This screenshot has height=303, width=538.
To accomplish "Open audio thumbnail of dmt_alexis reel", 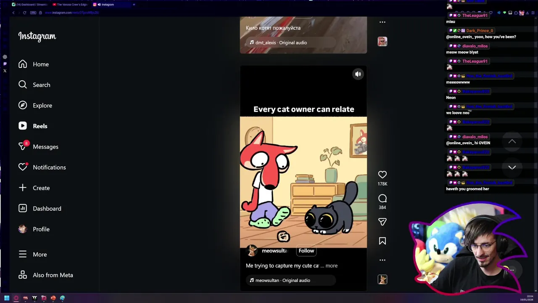I will tap(382, 41).
